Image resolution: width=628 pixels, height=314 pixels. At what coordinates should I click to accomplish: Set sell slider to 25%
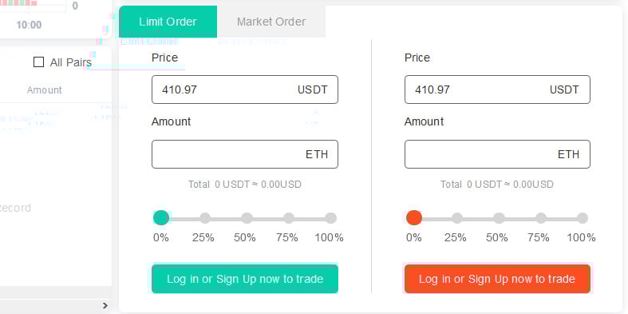coord(457,218)
